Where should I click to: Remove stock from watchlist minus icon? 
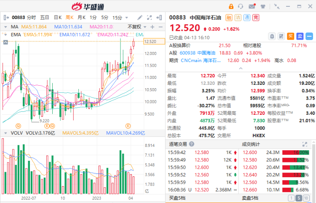[309, 36]
